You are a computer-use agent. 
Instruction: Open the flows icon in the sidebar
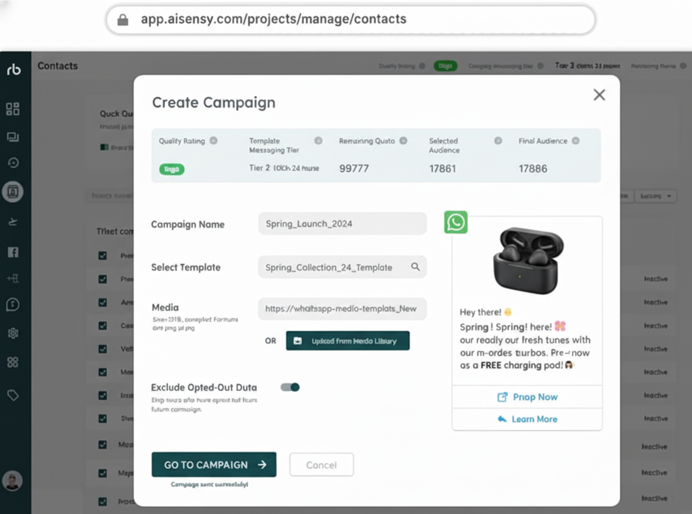[13, 222]
